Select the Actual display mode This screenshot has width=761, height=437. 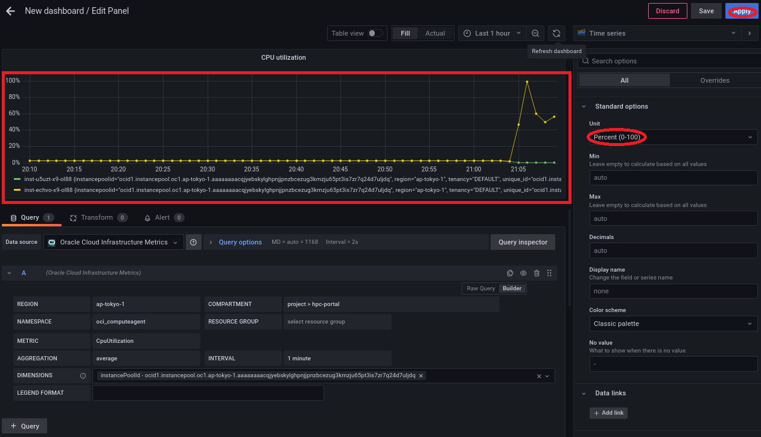tap(435, 33)
